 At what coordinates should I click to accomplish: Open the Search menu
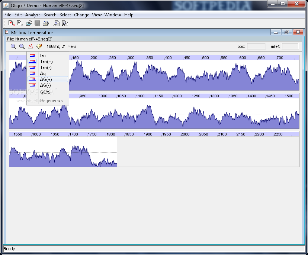click(50, 15)
